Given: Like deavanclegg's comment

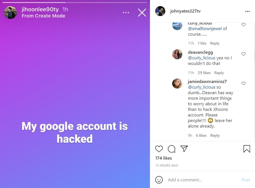Looking at the screenshot, I should [x=244, y=54].
